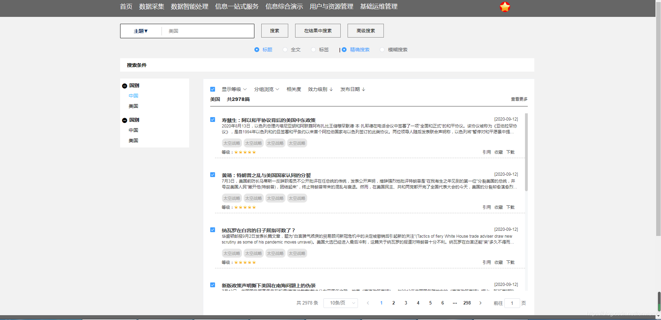Click 收藏 for the 纳瓦罗 article
This screenshot has height=320, width=661.
tap(498, 262)
